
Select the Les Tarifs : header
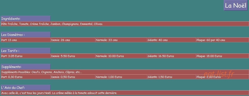26,51
